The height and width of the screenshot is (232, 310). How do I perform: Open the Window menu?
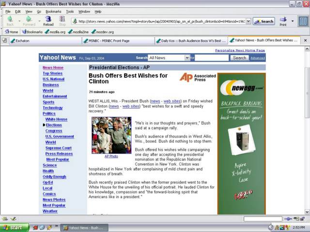click(84, 12)
